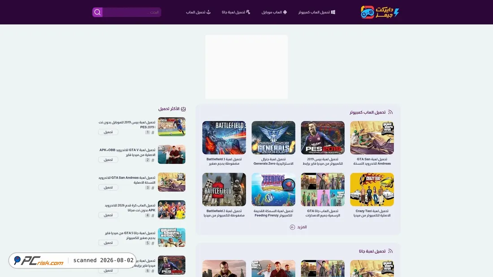Open the PES 2019 computer game thumbnail
Image resolution: width=493 pixels, height=277 pixels.
(323, 137)
